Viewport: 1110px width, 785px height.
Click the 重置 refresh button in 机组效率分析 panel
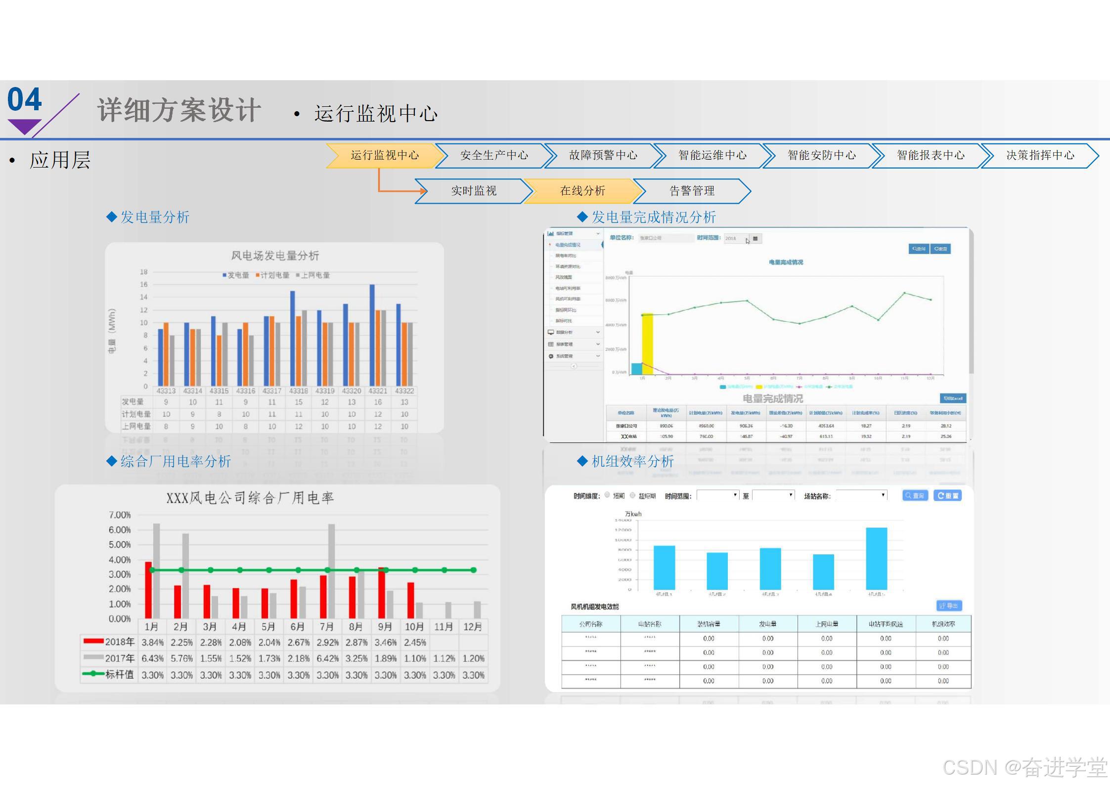tap(947, 495)
